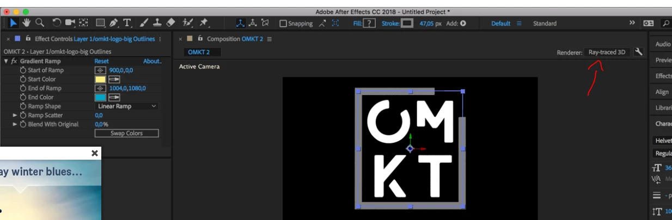Toggle the Gradient Ramp fx switch
Screen dimensions: 672x220
click(14, 61)
